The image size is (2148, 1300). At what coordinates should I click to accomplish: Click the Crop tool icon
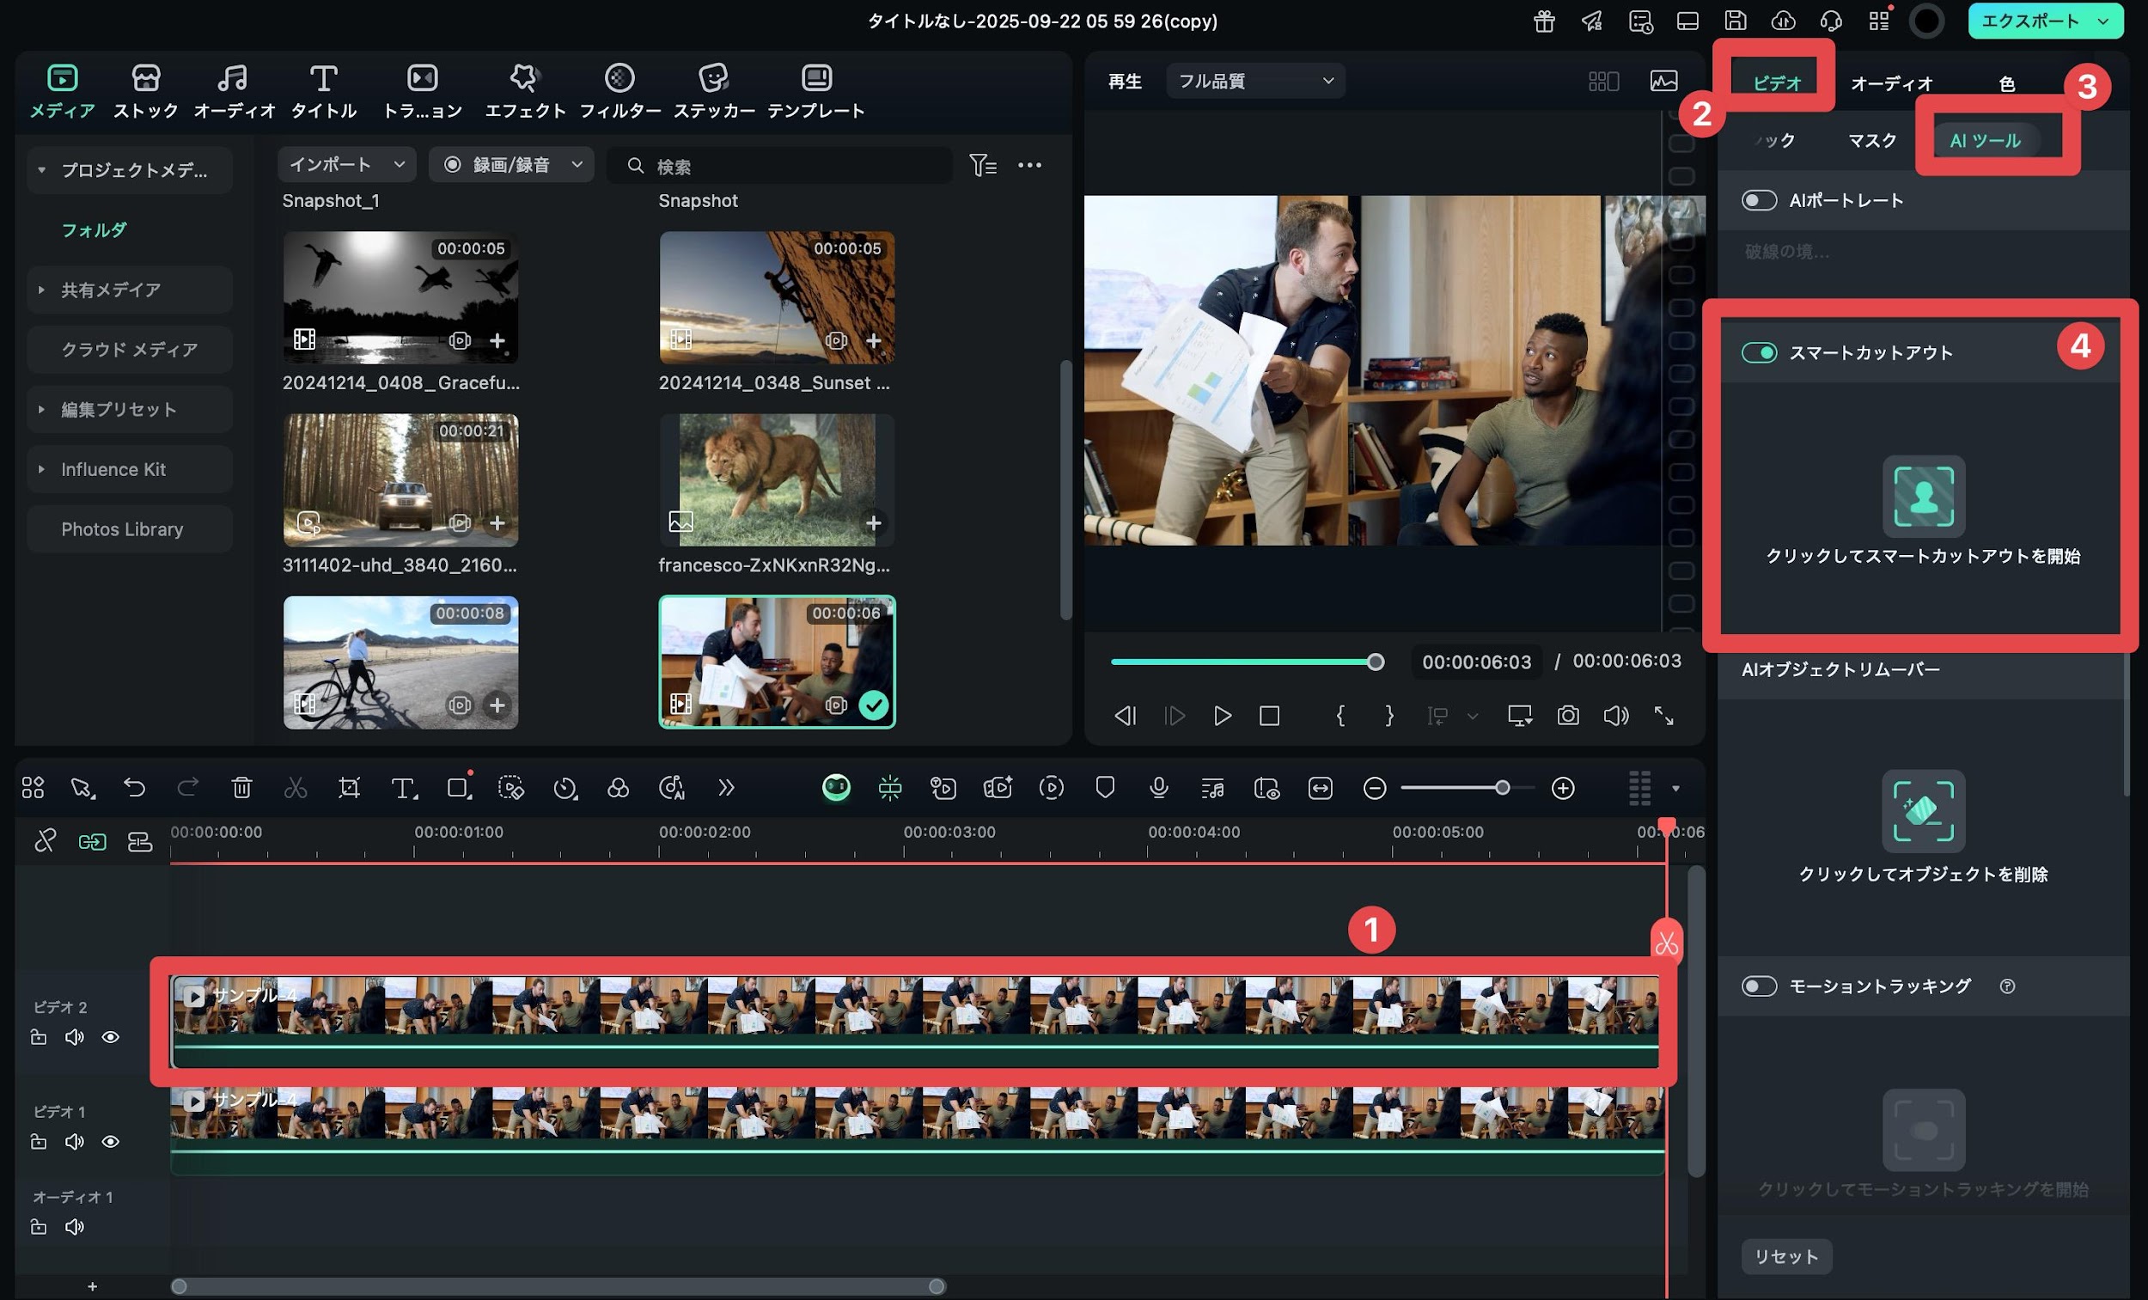[349, 788]
